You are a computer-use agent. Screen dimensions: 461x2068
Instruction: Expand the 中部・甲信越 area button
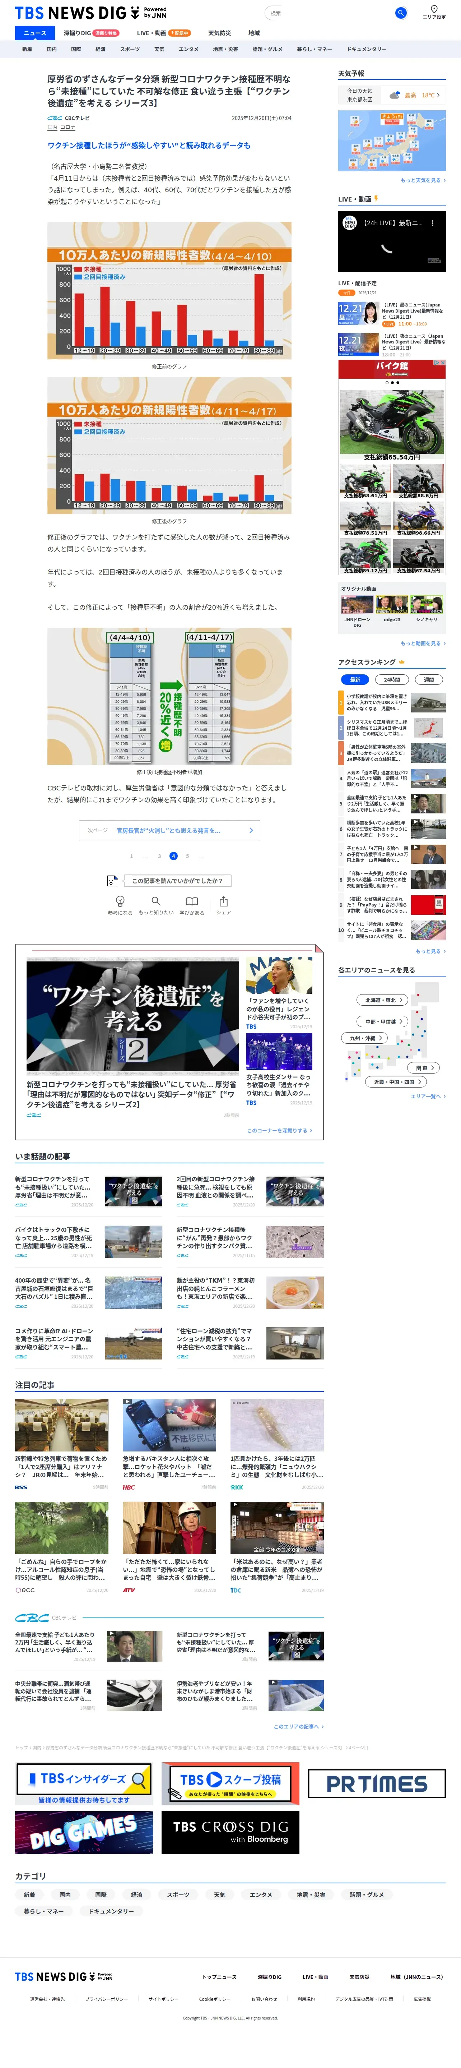[x=383, y=1021]
